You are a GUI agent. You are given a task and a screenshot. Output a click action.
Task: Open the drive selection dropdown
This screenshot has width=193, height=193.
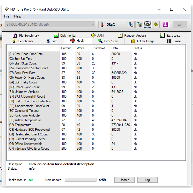(x=50, y=24)
